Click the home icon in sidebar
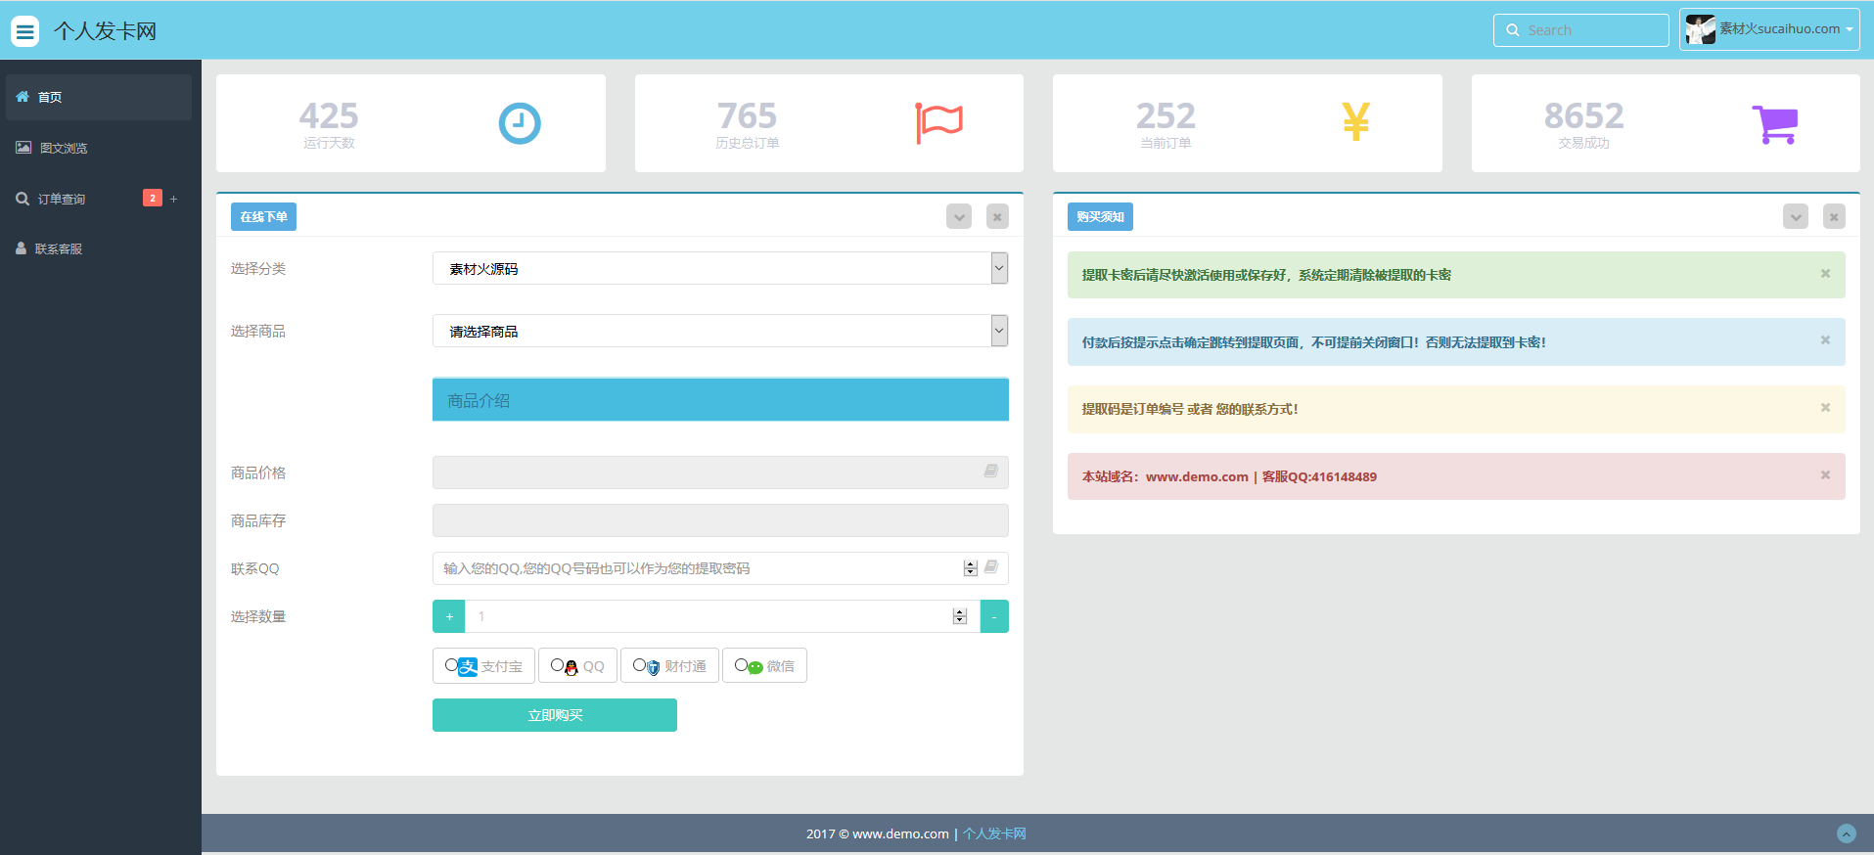1874x855 pixels. click(x=23, y=97)
